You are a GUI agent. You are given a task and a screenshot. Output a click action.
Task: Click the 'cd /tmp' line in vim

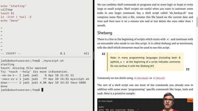pyautogui.click(x=6, y=10)
